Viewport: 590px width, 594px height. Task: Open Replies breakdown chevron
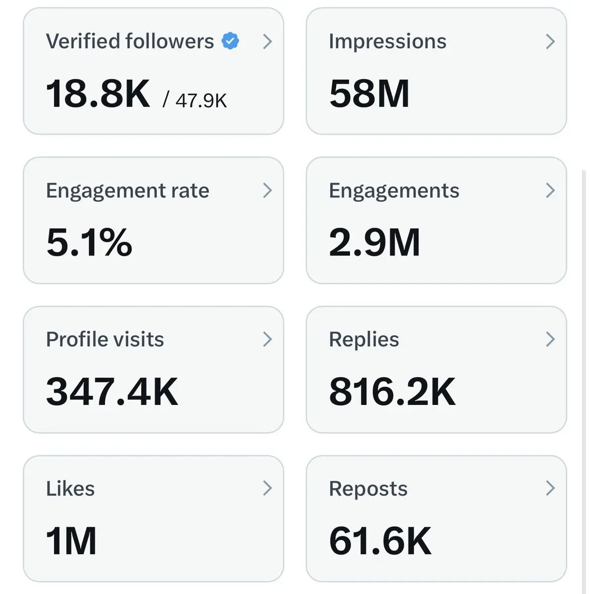[550, 340]
